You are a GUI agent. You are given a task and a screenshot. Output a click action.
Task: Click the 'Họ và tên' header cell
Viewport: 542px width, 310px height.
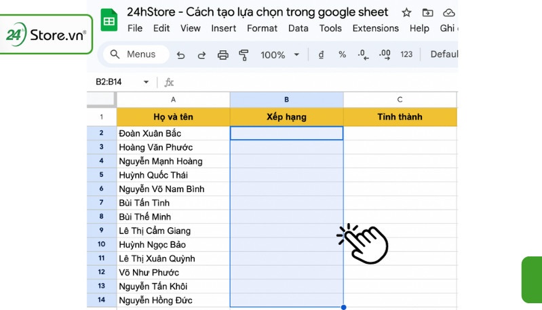[173, 117]
